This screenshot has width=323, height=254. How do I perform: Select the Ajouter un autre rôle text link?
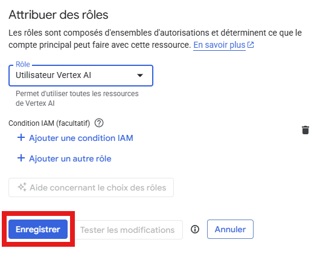[70, 158]
